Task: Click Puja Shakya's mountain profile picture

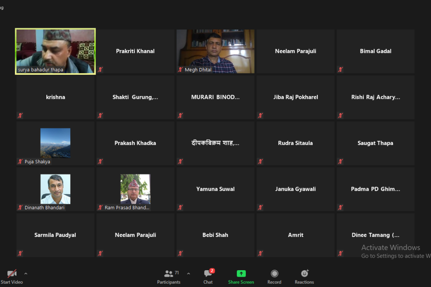Action: 55,143
